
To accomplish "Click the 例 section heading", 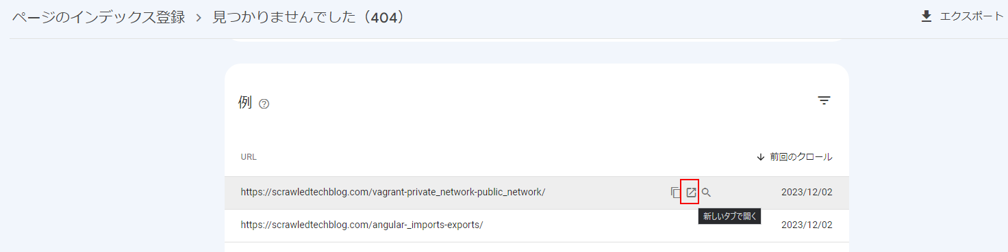I will (245, 102).
